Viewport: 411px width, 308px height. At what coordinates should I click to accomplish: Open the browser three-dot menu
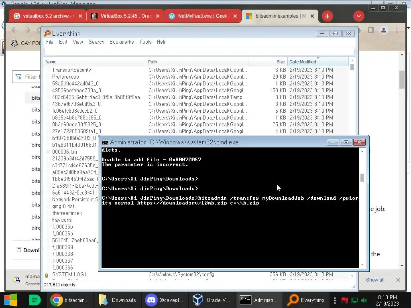(x=397, y=30)
